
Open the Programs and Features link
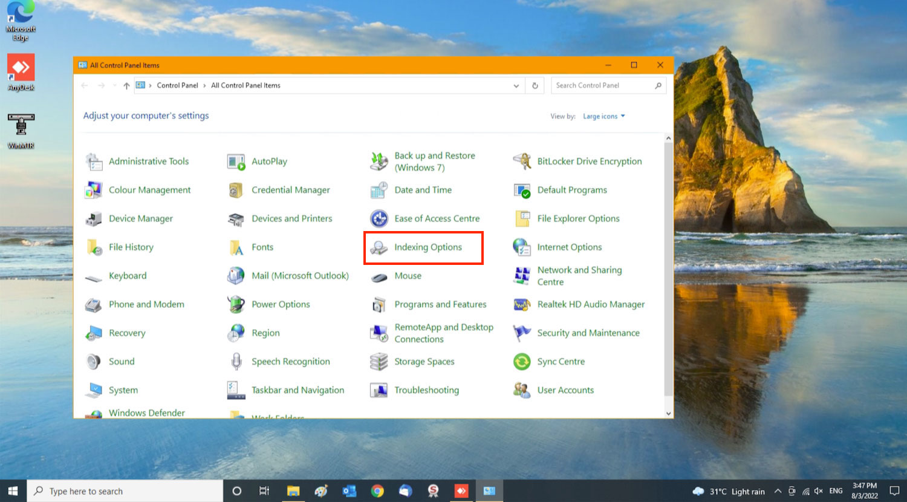click(440, 304)
